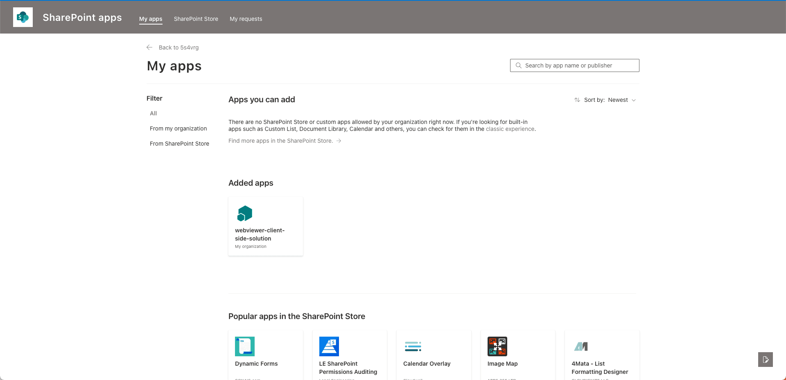Click the back arrow icon
This screenshot has width=786, height=380.
[149, 47]
